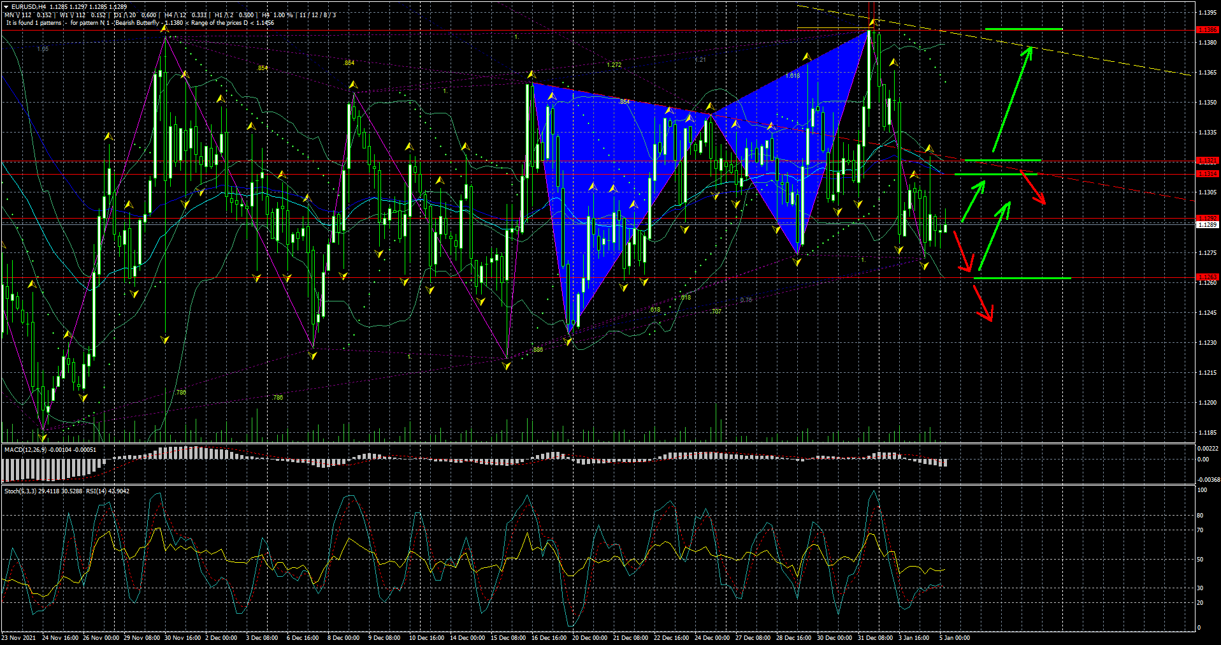1221x645 pixels.
Task: Click the '5 Jan 00:00' time axis label
Action: [x=955, y=638]
